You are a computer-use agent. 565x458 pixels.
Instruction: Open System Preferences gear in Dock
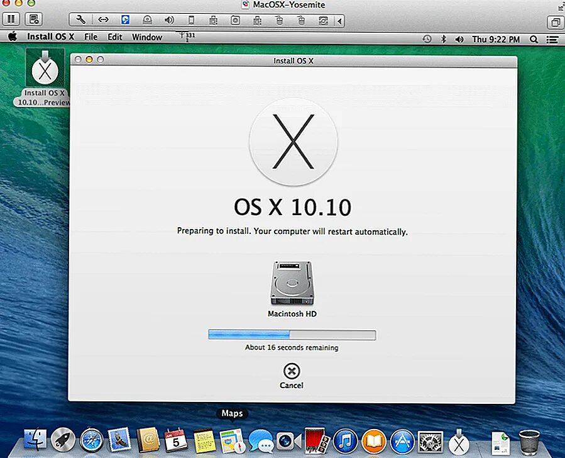[x=431, y=442]
